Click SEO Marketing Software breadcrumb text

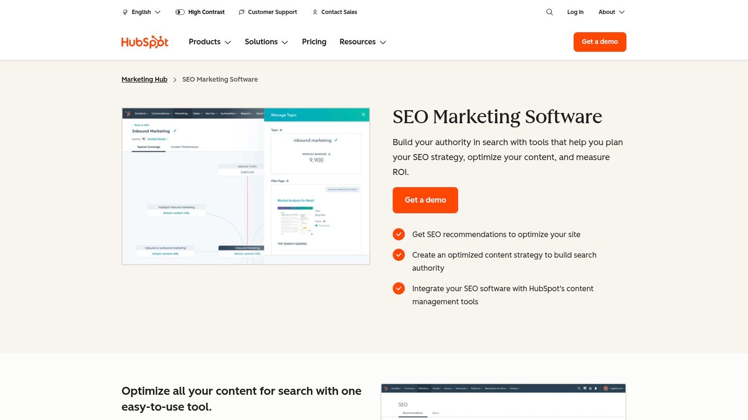220,79
